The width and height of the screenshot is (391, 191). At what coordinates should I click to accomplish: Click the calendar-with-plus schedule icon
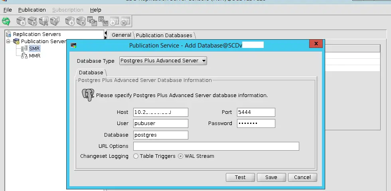click(x=115, y=21)
